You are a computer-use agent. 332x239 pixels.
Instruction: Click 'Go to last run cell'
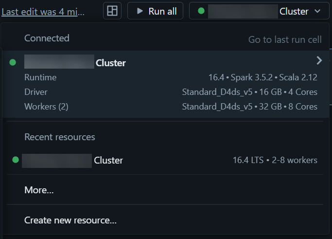(x=285, y=40)
